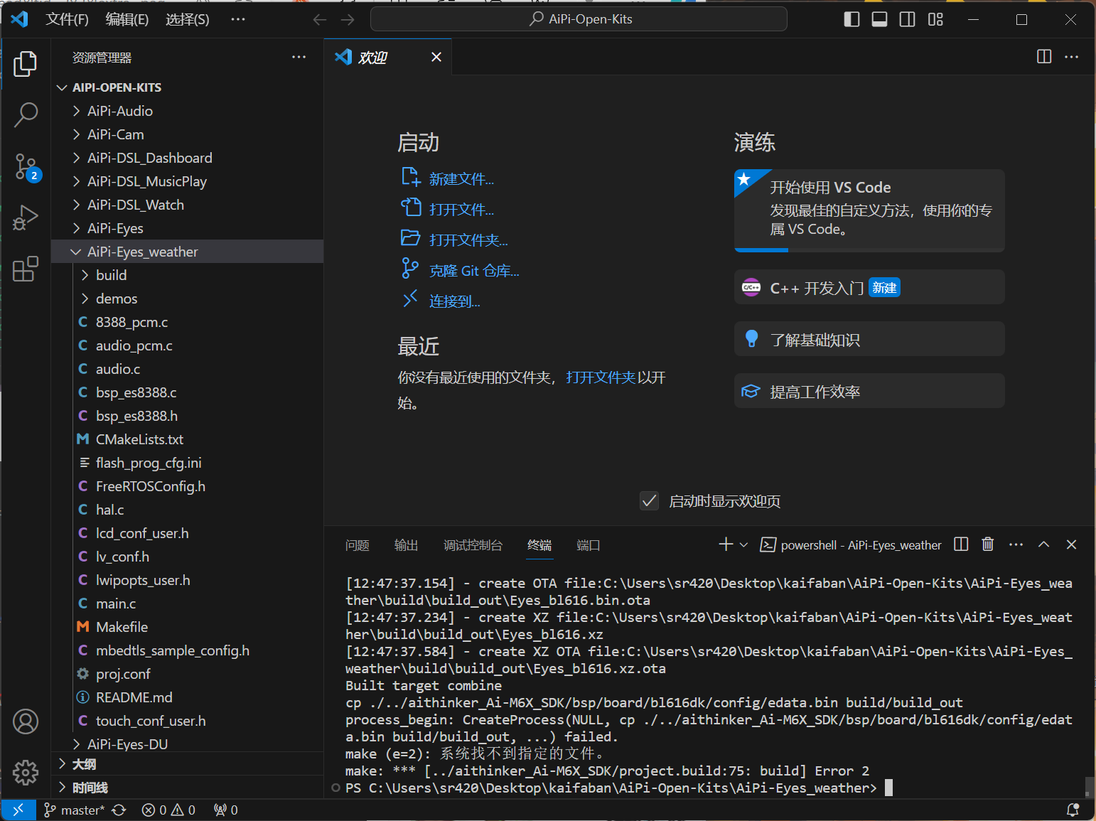This screenshot has height=821, width=1096.
Task: Expand the AiPi-Cam folder
Action: pos(188,134)
